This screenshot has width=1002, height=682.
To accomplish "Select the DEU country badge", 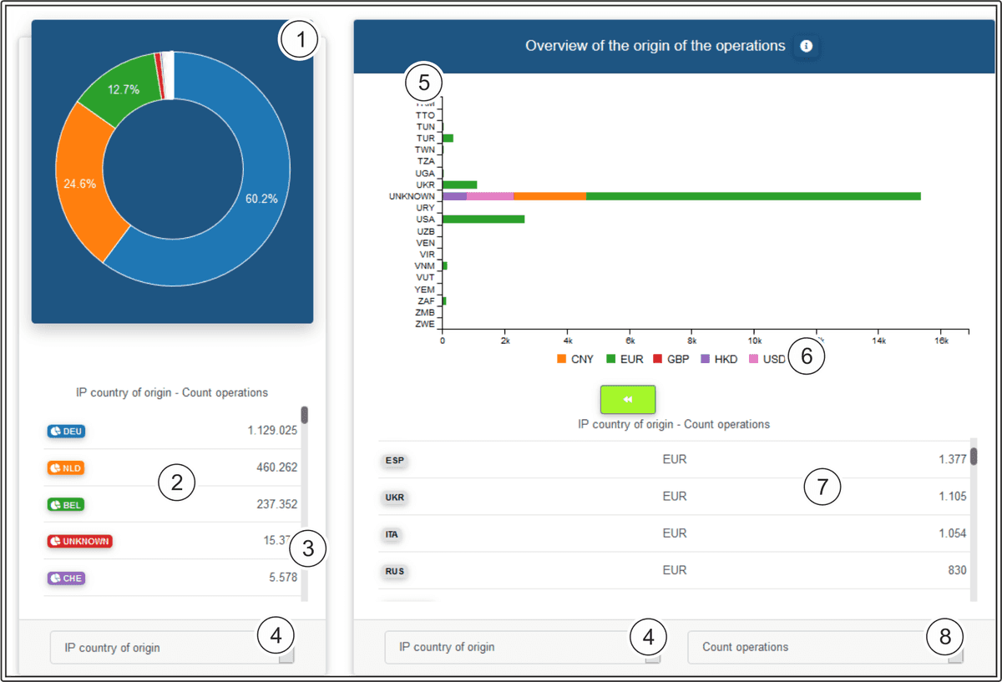I will coord(66,431).
